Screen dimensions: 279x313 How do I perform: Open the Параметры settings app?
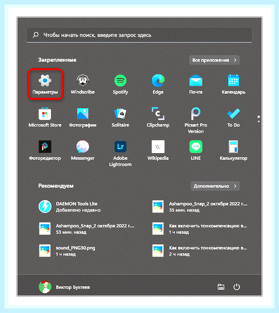pyautogui.click(x=45, y=84)
